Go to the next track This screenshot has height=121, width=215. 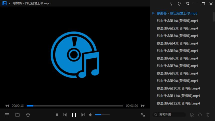pyautogui.click(x=83, y=115)
